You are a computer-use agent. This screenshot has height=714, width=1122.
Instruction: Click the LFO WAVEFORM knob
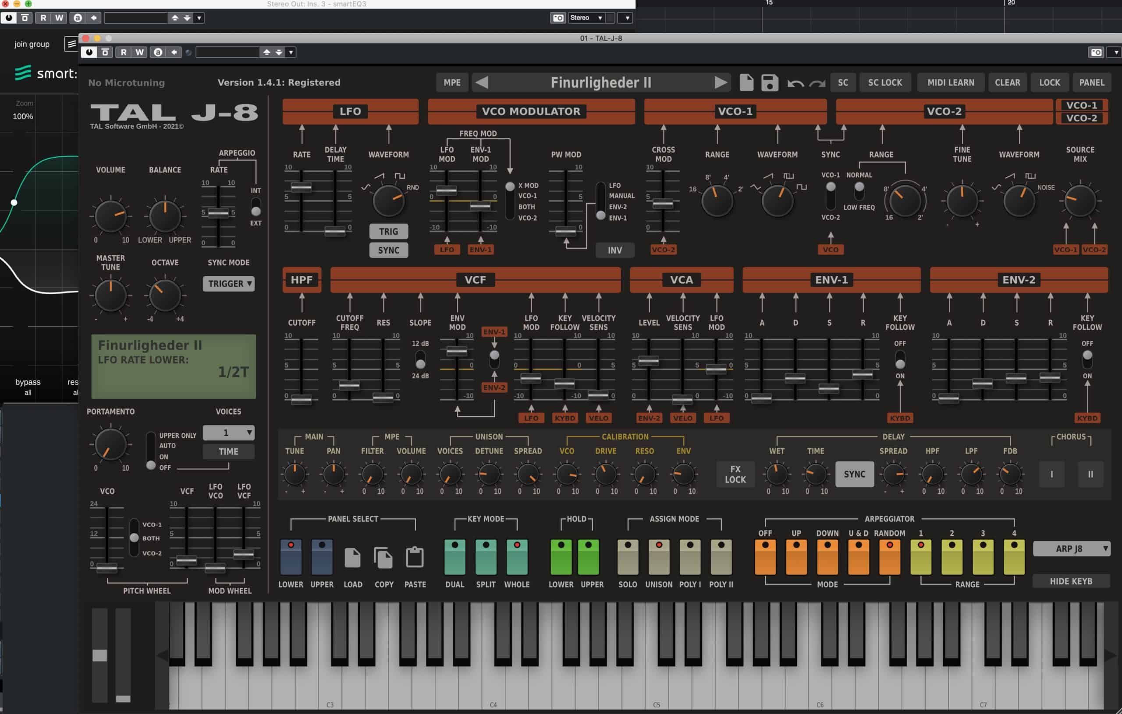pyautogui.click(x=388, y=200)
